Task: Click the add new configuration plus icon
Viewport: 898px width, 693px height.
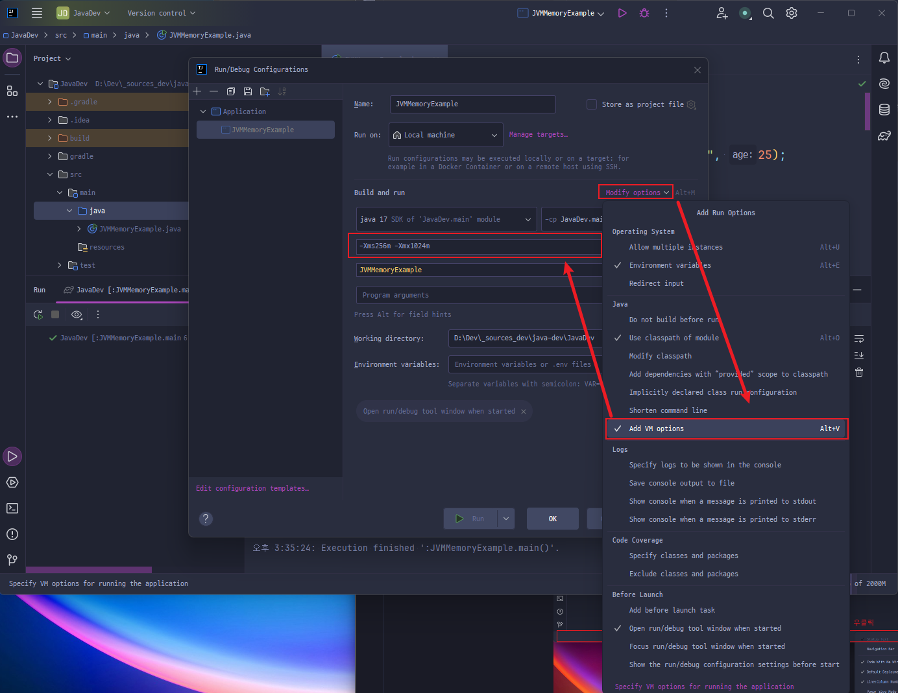Action: pos(197,91)
